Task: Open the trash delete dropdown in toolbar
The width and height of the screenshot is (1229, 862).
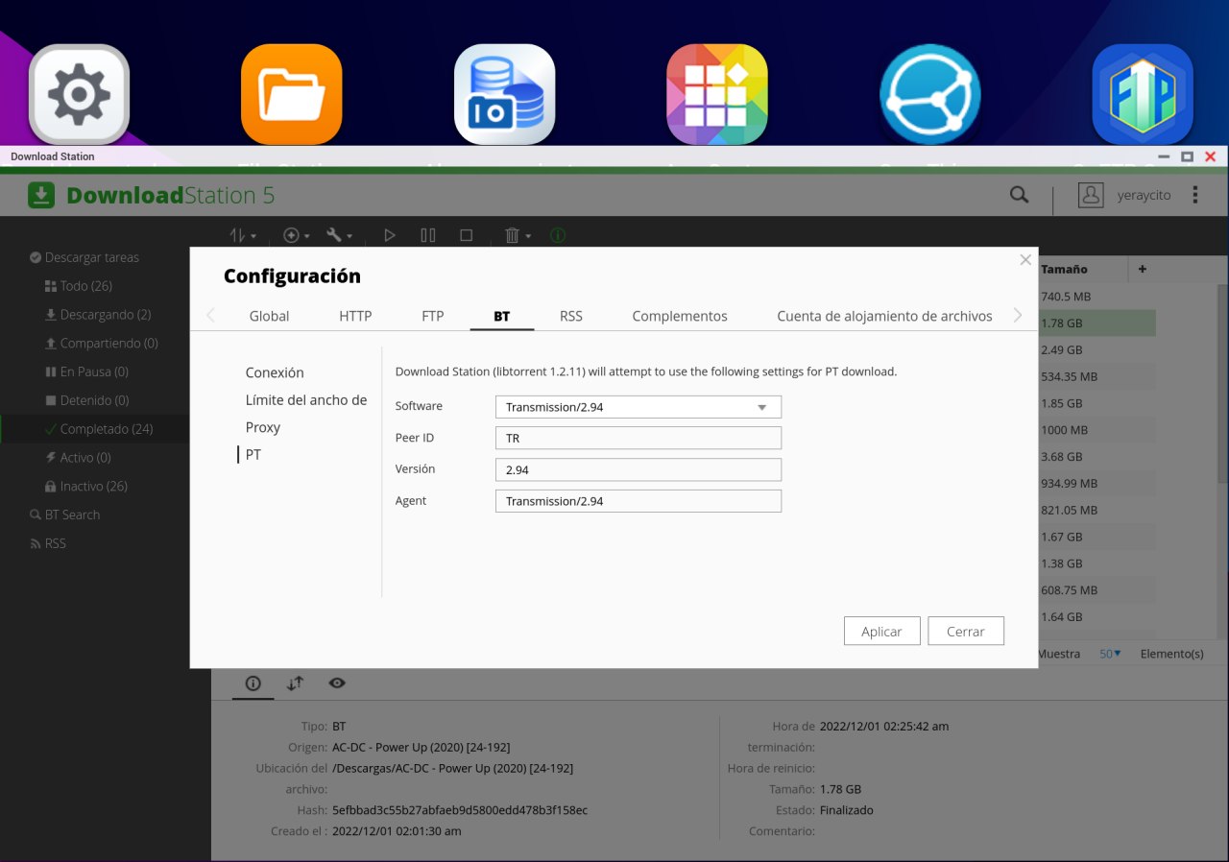Action: pos(517,235)
